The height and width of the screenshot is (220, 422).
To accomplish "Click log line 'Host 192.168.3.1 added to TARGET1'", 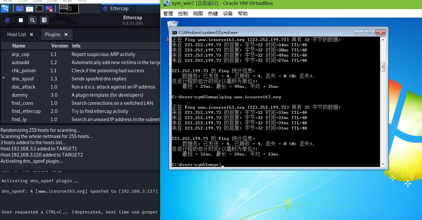I will coord(39,149).
